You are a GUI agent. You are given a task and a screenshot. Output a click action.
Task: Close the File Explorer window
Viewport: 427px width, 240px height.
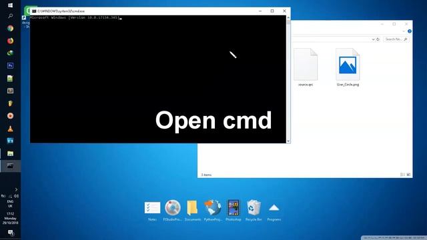(406, 24)
